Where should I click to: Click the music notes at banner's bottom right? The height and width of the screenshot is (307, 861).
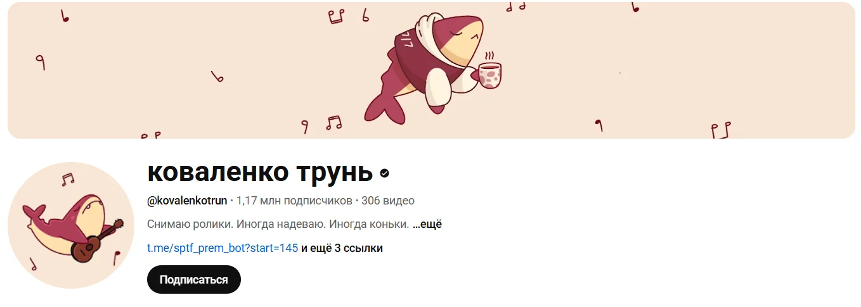tap(721, 130)
